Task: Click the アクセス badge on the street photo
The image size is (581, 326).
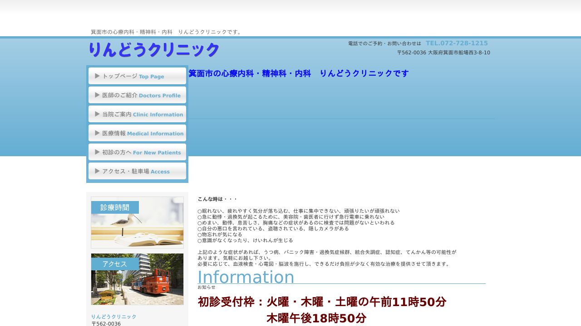Action: pyautogui.click(x=116, y=263)
